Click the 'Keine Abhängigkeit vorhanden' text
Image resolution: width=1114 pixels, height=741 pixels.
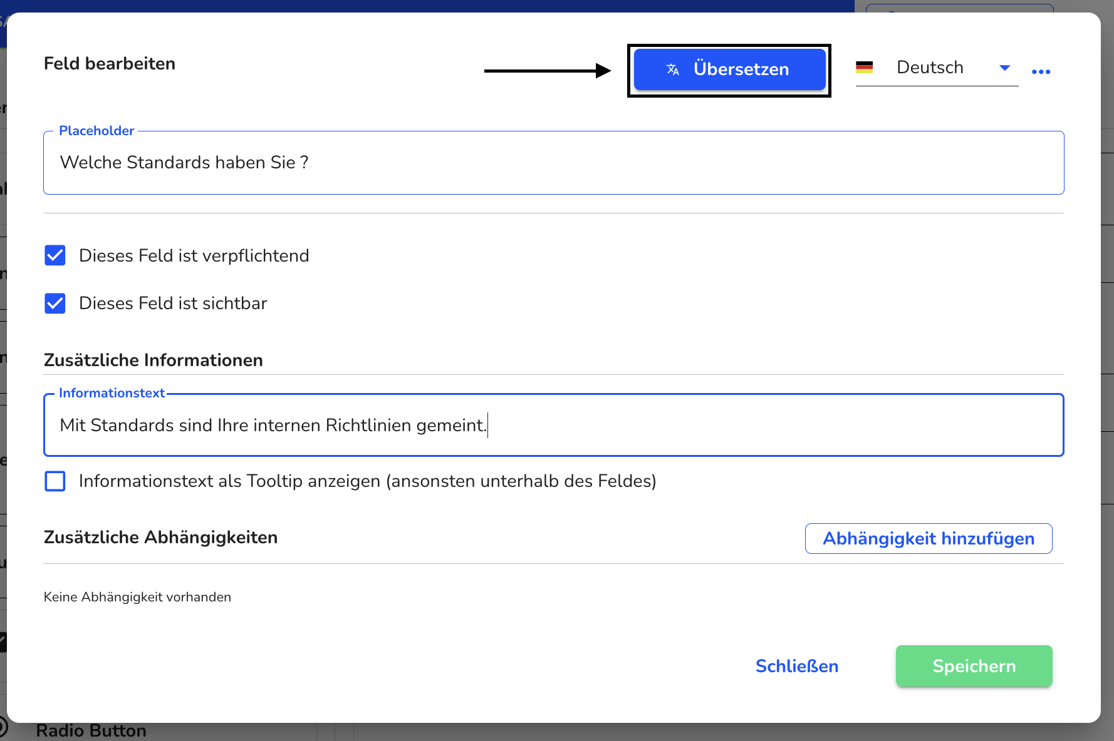(137, 597)
